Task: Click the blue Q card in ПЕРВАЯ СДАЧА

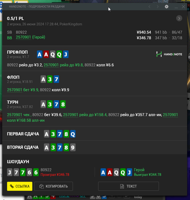Action: coord(73,134)
